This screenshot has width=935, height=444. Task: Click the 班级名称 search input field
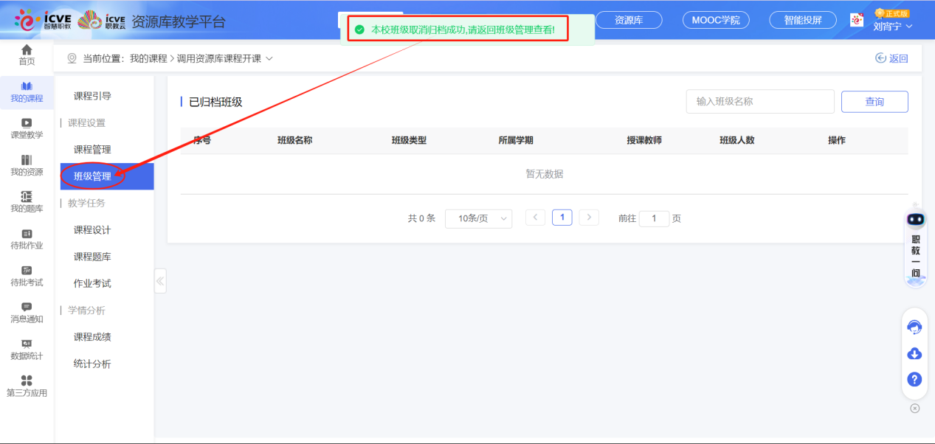(x=759, y=101)
